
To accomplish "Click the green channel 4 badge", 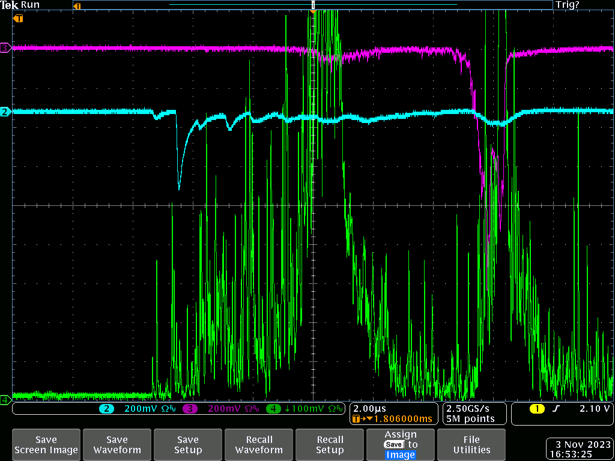I will (x=274, y=409).
